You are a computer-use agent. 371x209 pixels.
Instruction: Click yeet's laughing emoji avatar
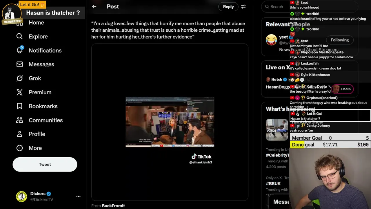pyautogui.click(x=271, y=40)
